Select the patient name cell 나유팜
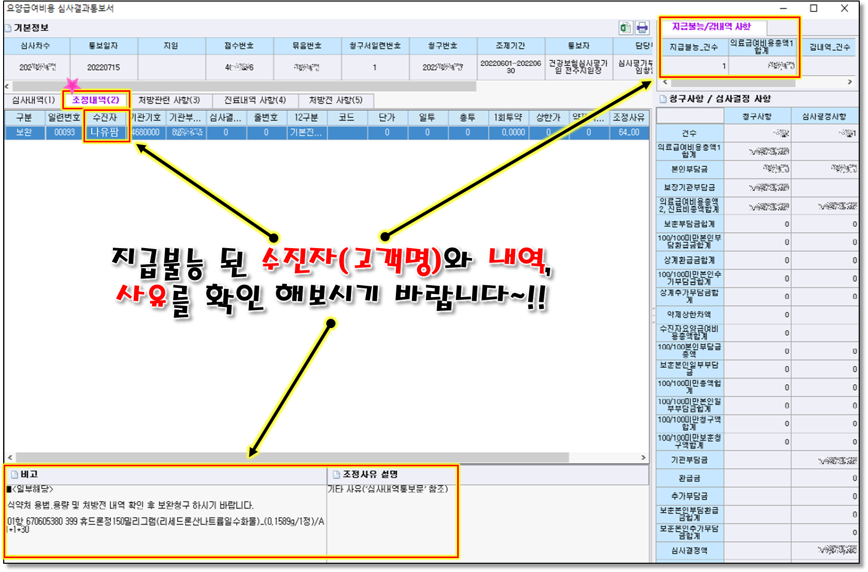 pyautogui.click(x=105, y=133)
